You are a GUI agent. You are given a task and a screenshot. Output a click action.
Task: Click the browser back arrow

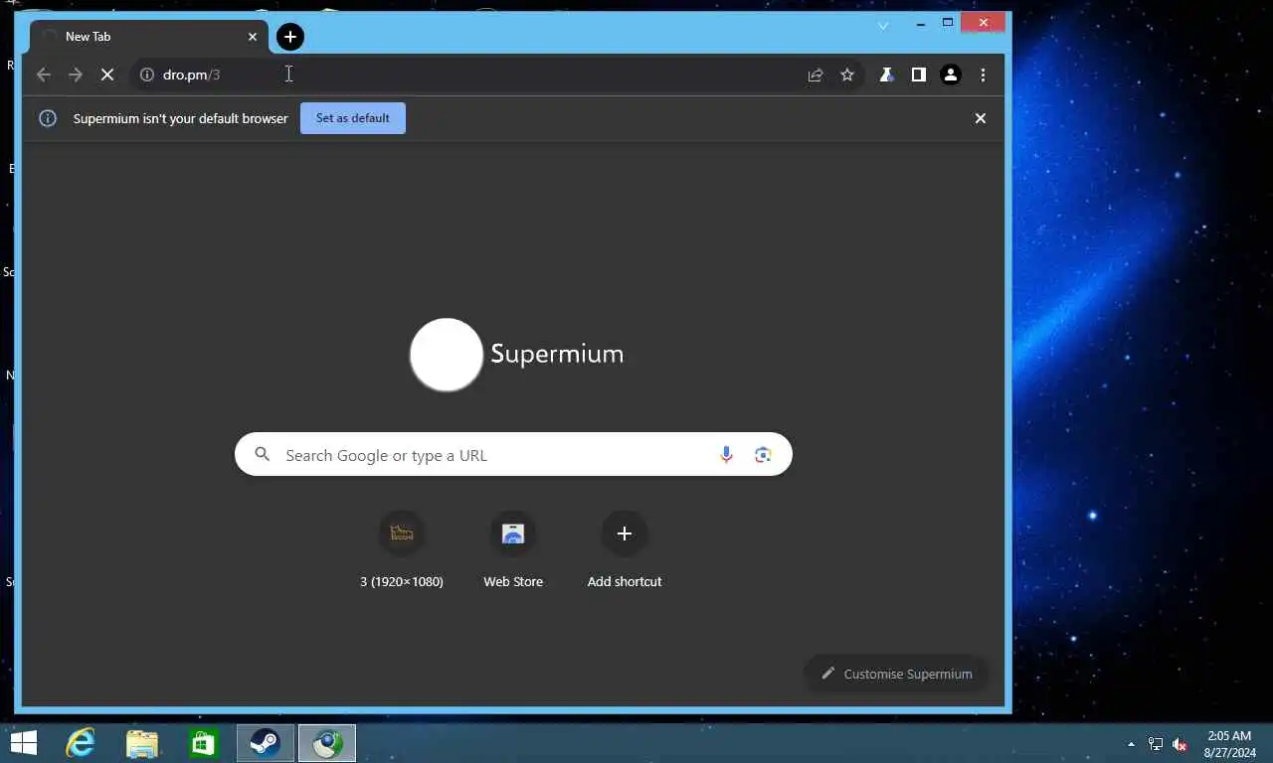tap(43, 75)
